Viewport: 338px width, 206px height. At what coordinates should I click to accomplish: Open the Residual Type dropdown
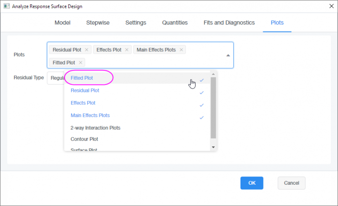(x=55, y=78)
